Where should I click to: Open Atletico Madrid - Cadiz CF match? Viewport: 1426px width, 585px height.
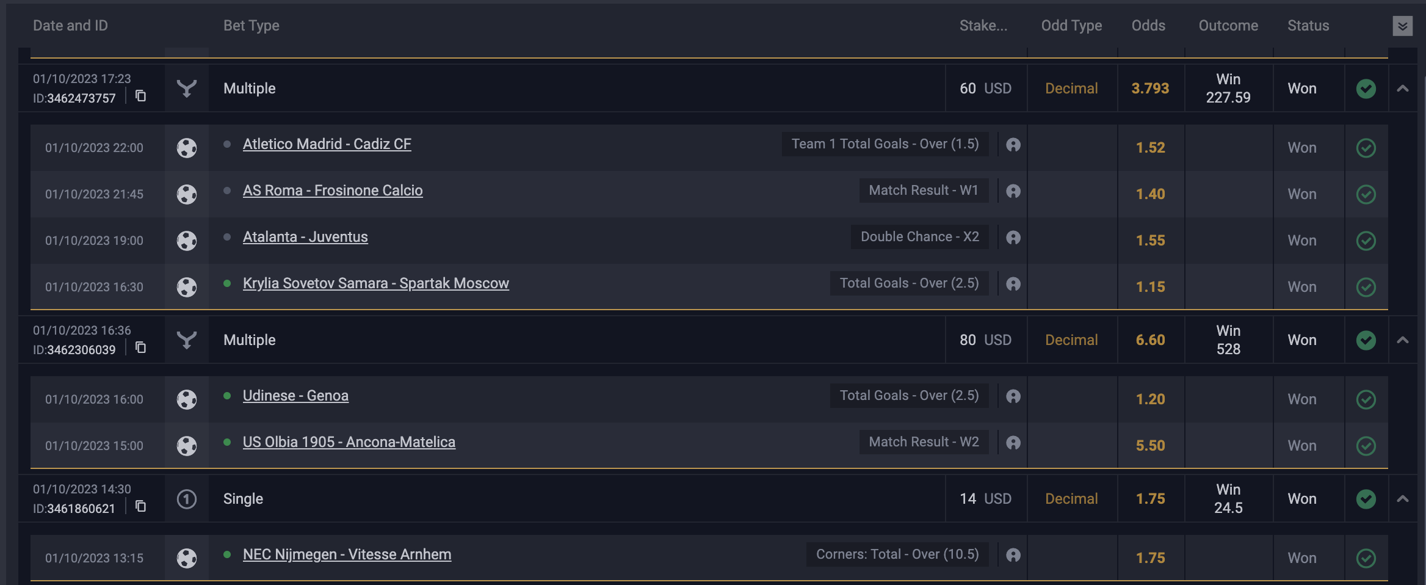(327, 144)
